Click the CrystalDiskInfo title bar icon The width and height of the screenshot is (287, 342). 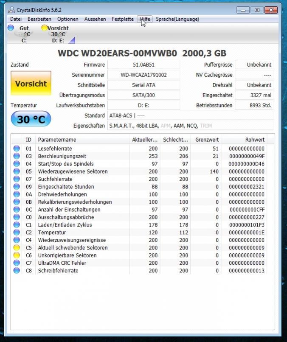11,10
